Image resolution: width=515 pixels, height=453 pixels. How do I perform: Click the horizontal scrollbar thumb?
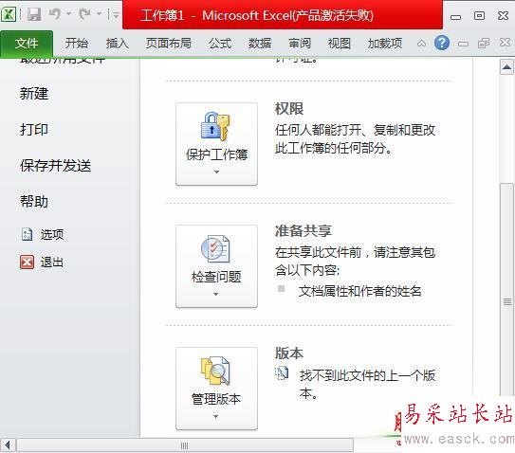click(x=185, y=445)
